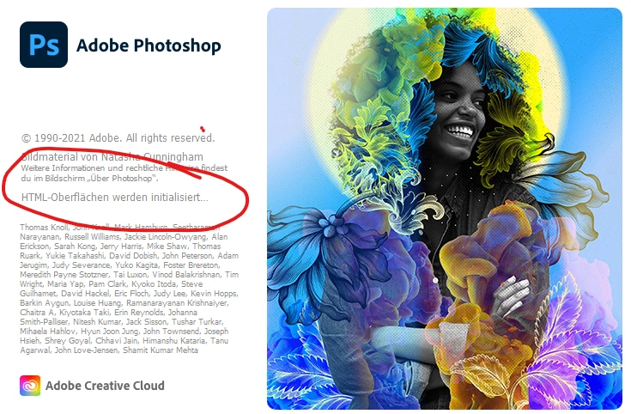Click the Photoshop Ps logo icon
The image size is (631, 414).
[x=44, y=45]
